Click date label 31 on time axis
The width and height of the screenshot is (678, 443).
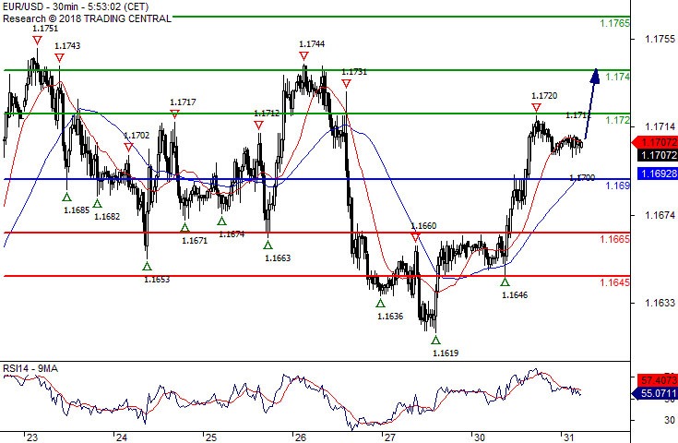click(568, 437)
